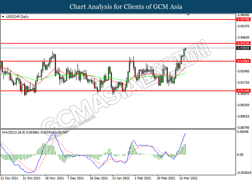The width and height of the screenshot is (252, 180).
Task: Select the 0.94630 price axis value
Action: [243, 37]
